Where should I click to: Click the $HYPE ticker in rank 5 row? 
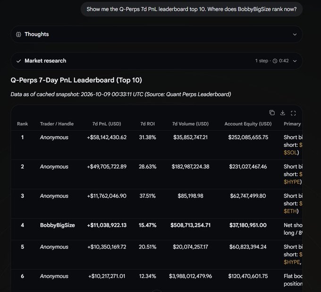coord(292,262)
